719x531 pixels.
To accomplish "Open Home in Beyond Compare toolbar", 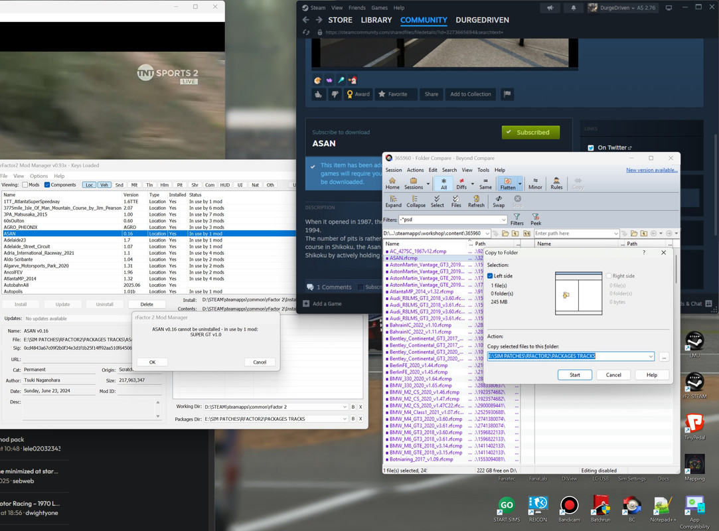I will [392, 183].
